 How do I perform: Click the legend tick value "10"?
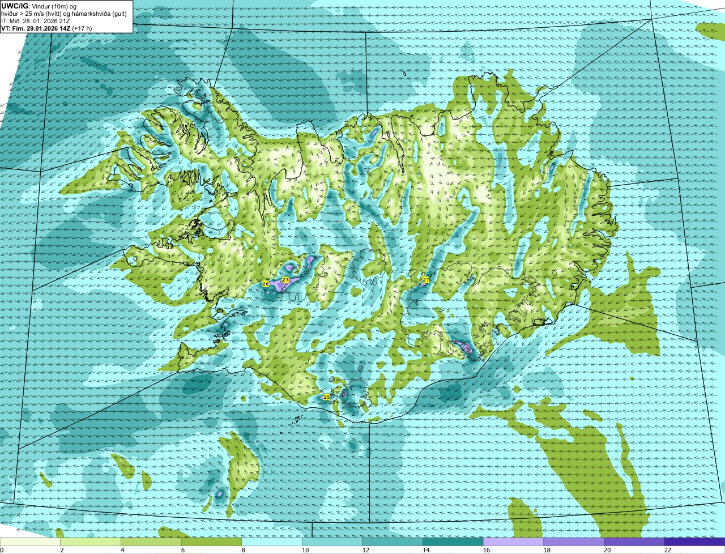(305, 549)
